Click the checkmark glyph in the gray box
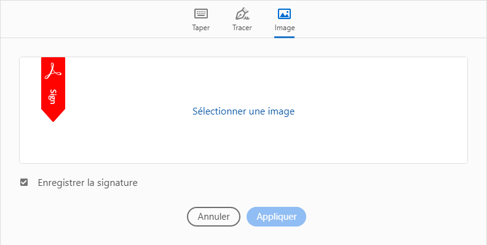Viewport: 487px width, 245px height. tap(24, 182)
